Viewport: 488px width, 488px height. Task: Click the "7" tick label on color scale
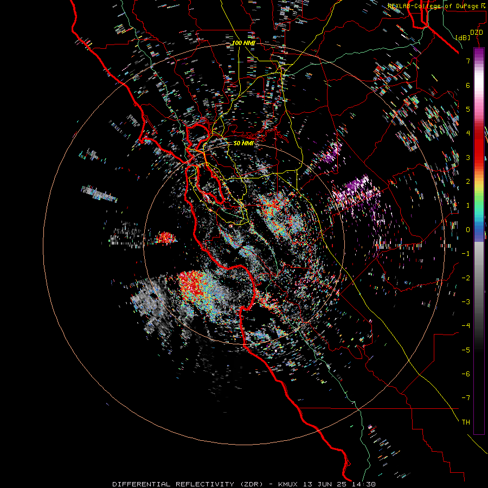[468, 61]
